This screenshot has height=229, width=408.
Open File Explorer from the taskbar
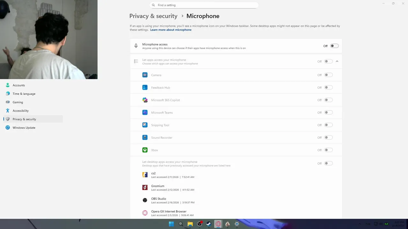click(x=190, y=224)
